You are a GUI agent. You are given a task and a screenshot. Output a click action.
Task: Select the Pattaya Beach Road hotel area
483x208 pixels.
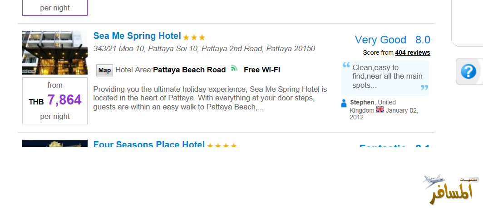pyautogui.click(x=189, y=70)
